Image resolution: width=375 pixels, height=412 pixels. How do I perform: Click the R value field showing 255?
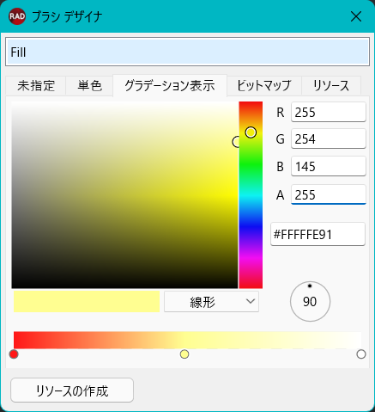coord(329,112)
